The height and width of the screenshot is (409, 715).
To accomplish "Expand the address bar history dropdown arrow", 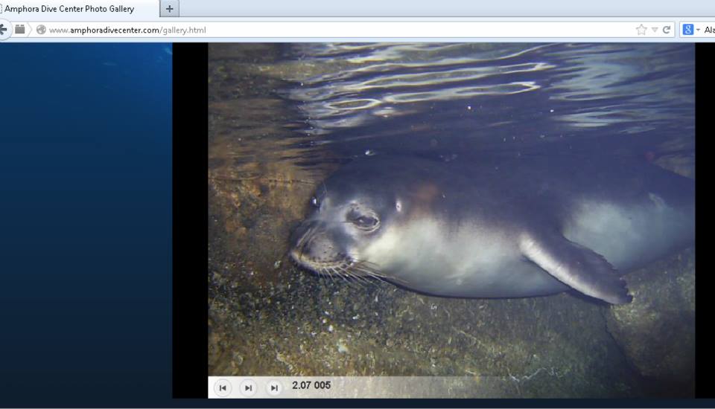I will coord(655,30).
